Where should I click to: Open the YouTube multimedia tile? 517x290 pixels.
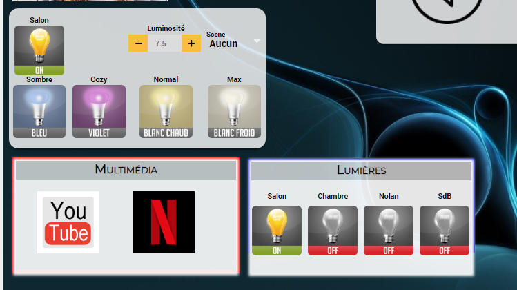pyautogui.click(x=68, y=222)
